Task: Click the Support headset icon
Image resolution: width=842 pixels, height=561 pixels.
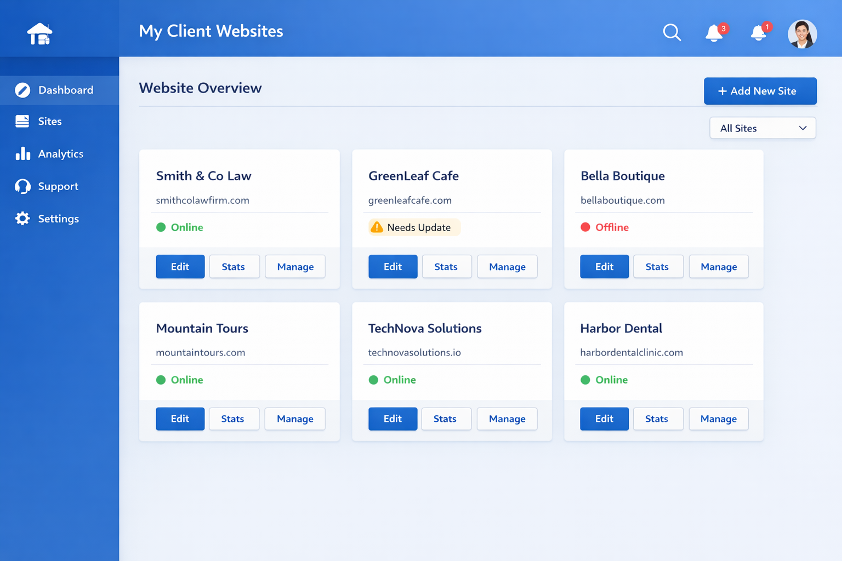Action: coord(22,186)
